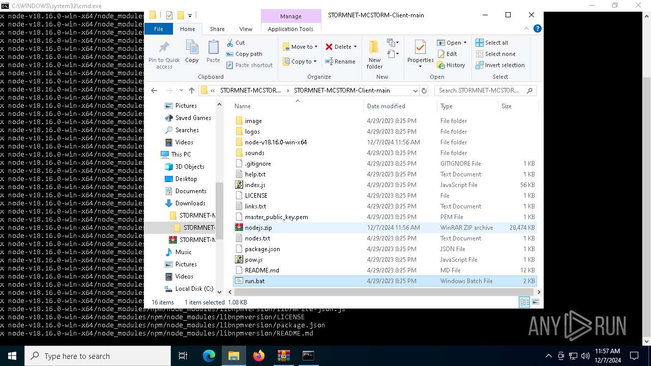Open Properties checkmark icon
This screenshot has width=651, height=366.
pyautogui.click(x=420, y=48)
